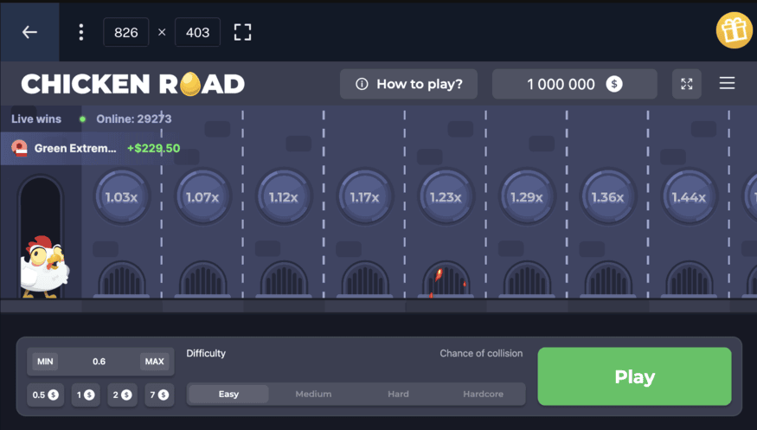The image size is (757, 430).
Task: Choose the 0.5 dollar quick bet
Action: (45, 395)
